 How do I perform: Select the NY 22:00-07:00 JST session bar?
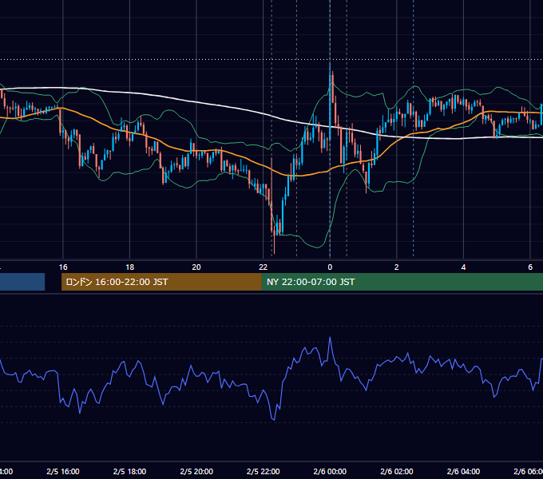(402, 282)
